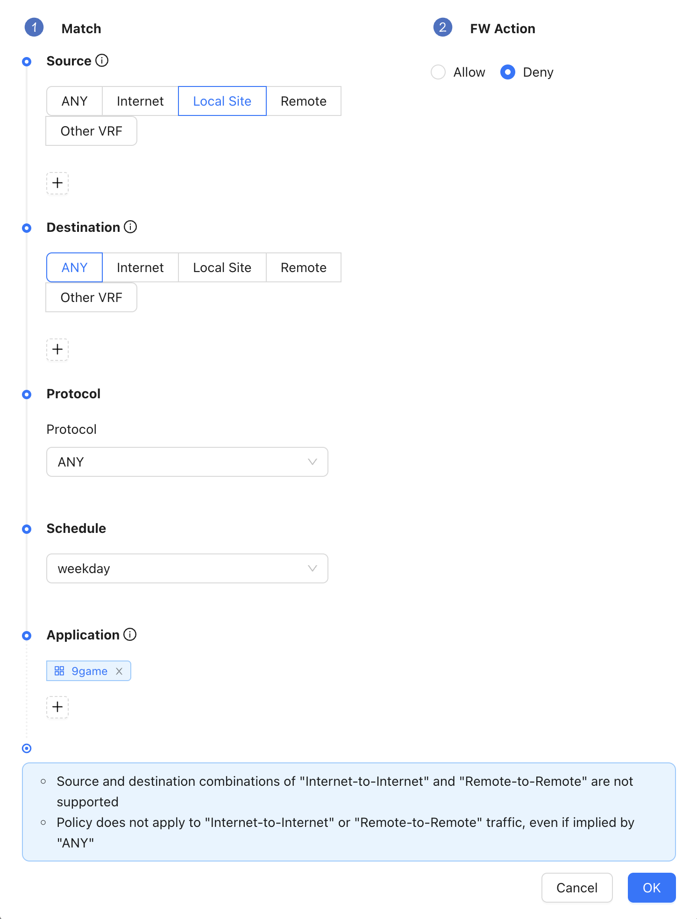Click the info icon next to Source

pyautogui.click(x=102, y=61)
